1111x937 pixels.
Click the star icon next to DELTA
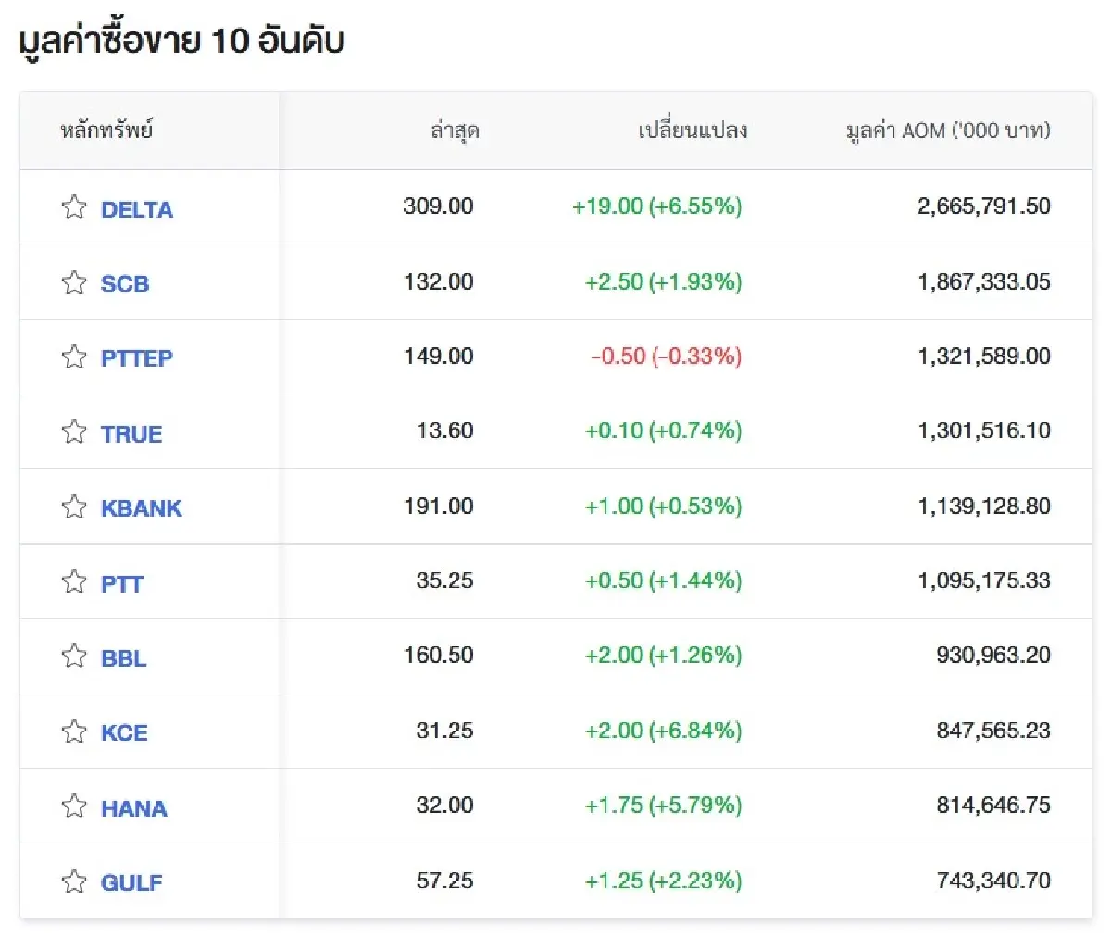73,206
